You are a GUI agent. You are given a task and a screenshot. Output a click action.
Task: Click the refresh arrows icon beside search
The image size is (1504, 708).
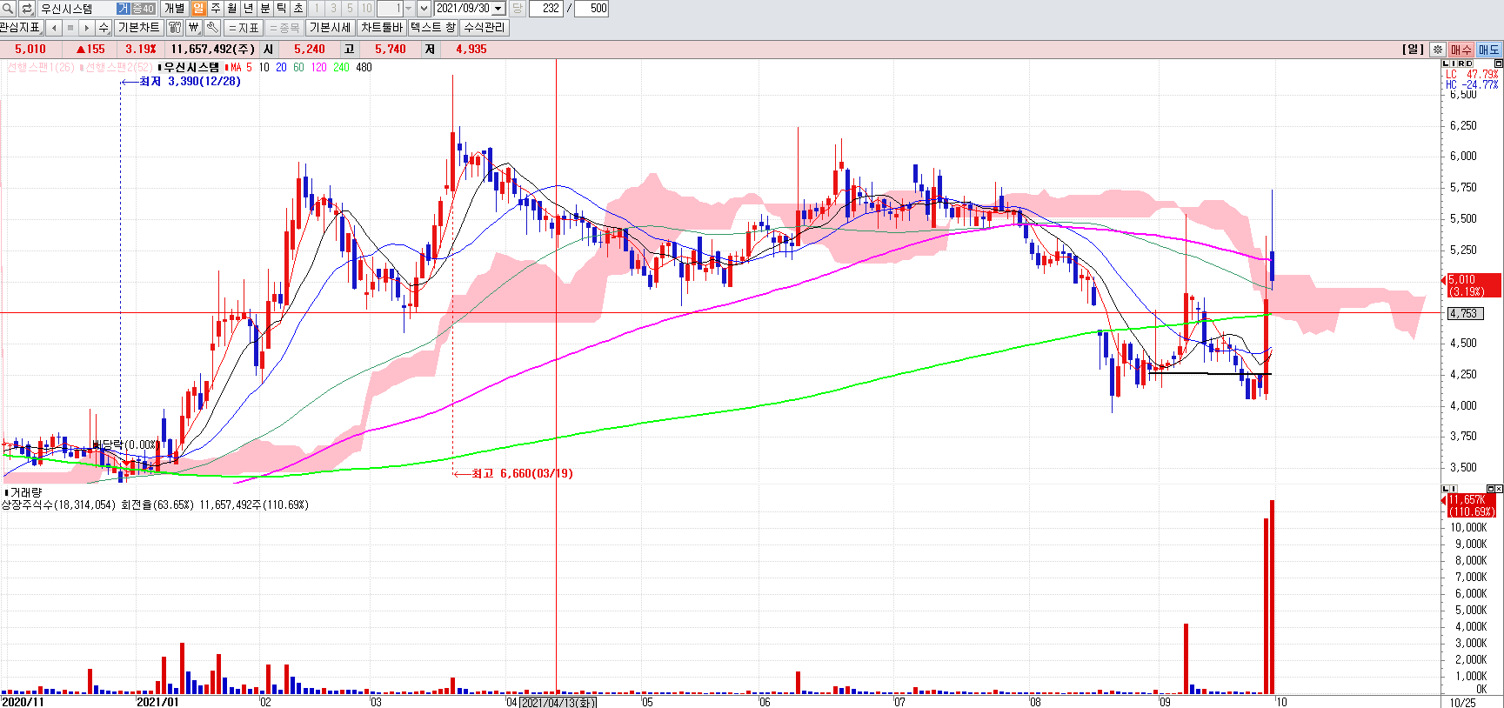(x=27, y=9)
